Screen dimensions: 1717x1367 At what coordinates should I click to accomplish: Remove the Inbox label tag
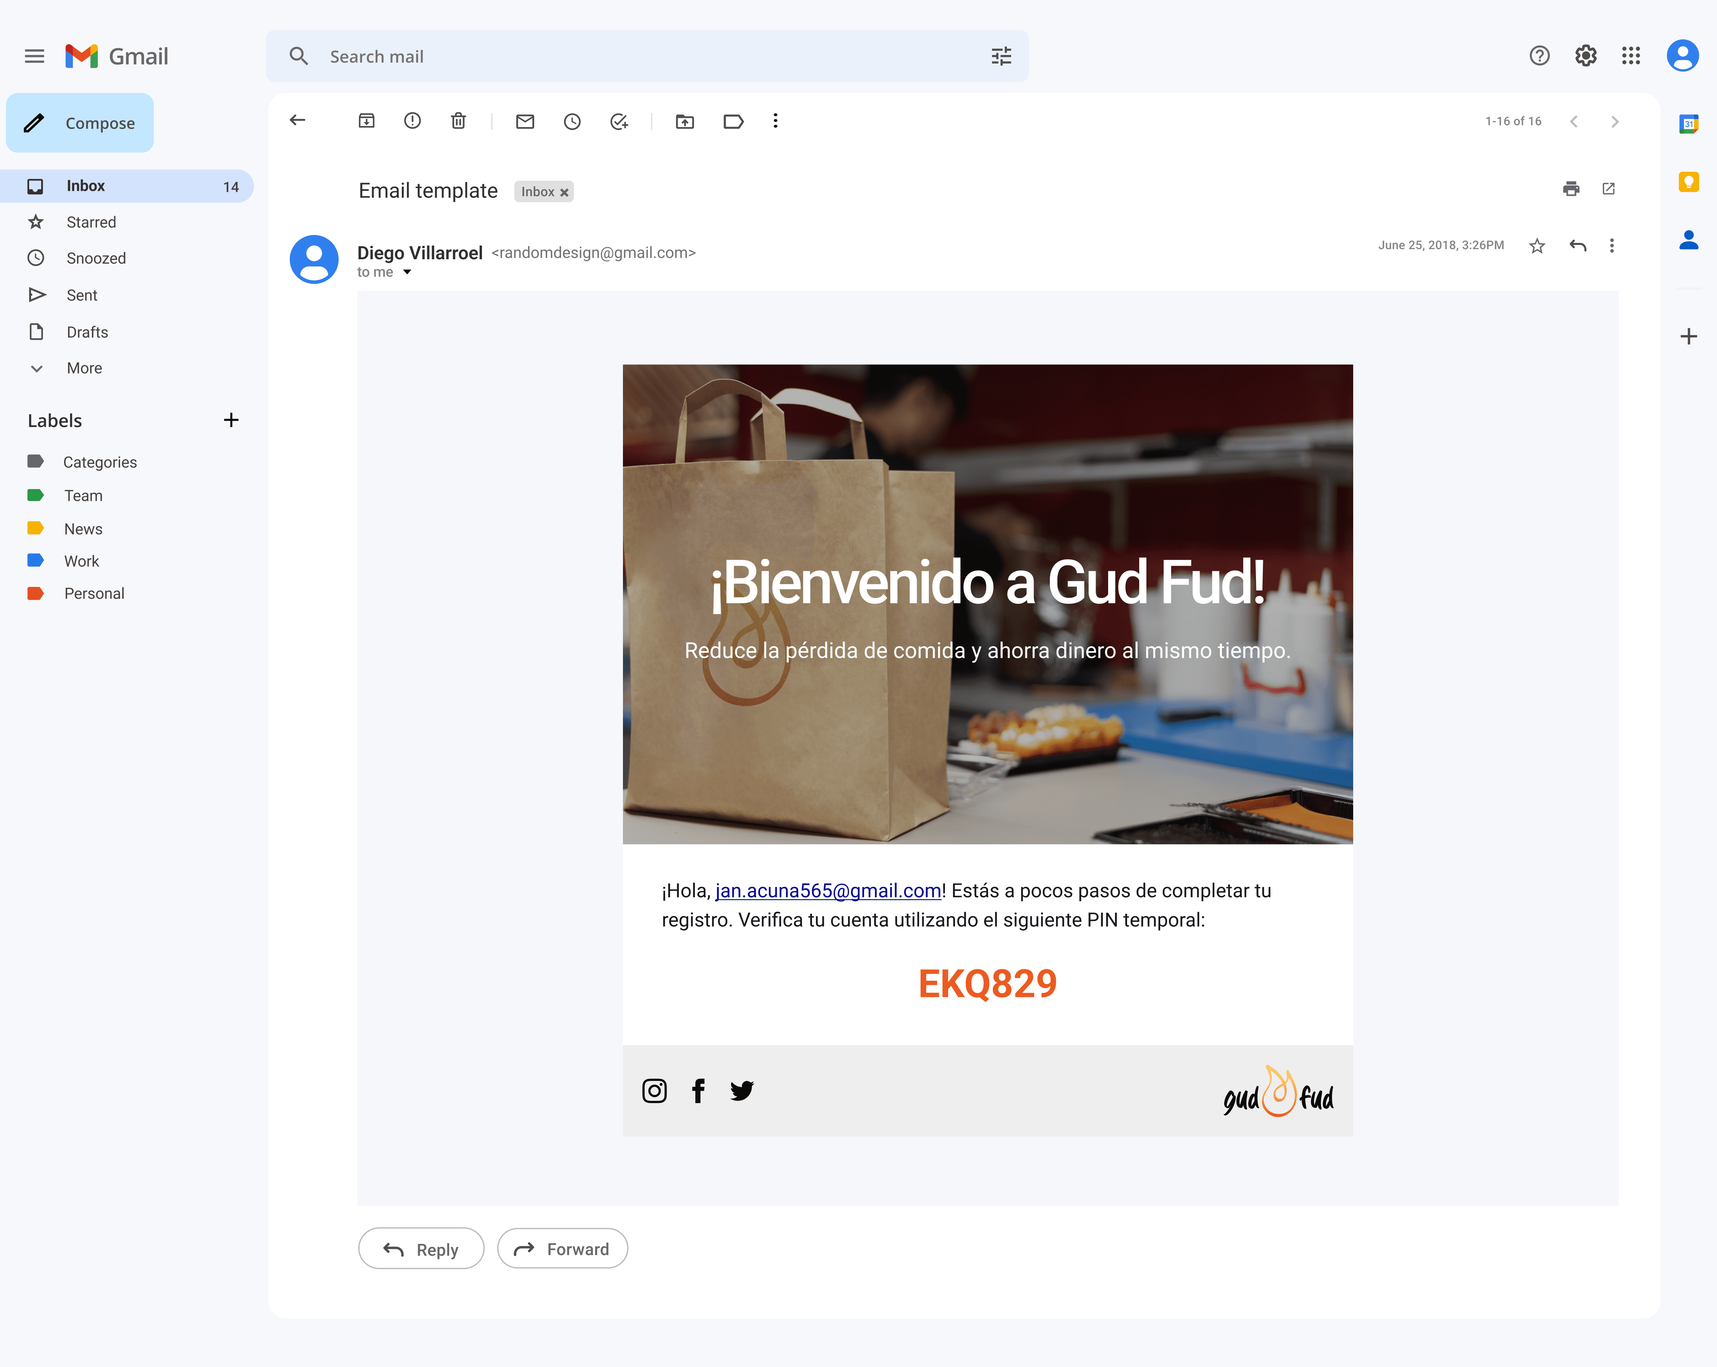[x=564, y=192]
